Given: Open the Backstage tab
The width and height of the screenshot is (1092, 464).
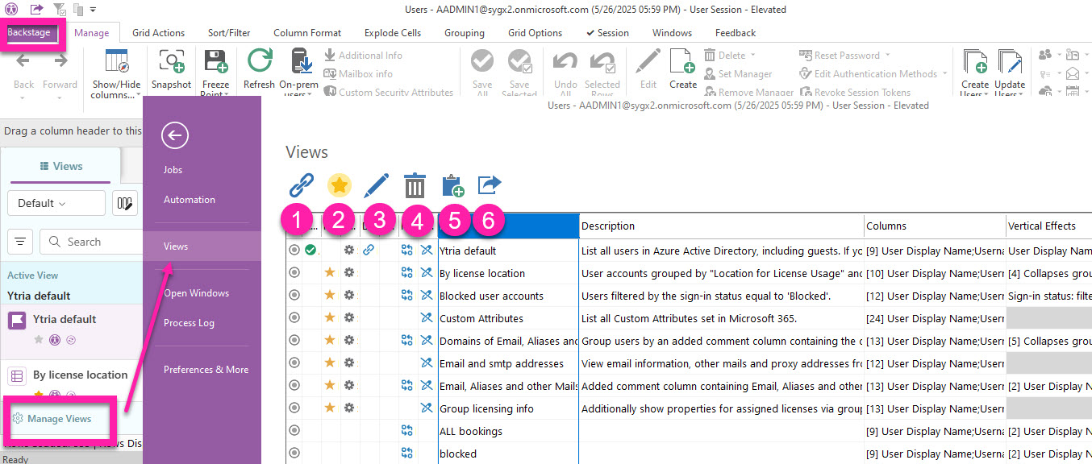Looking at the screenshot, I should click(x=28, y=32).
